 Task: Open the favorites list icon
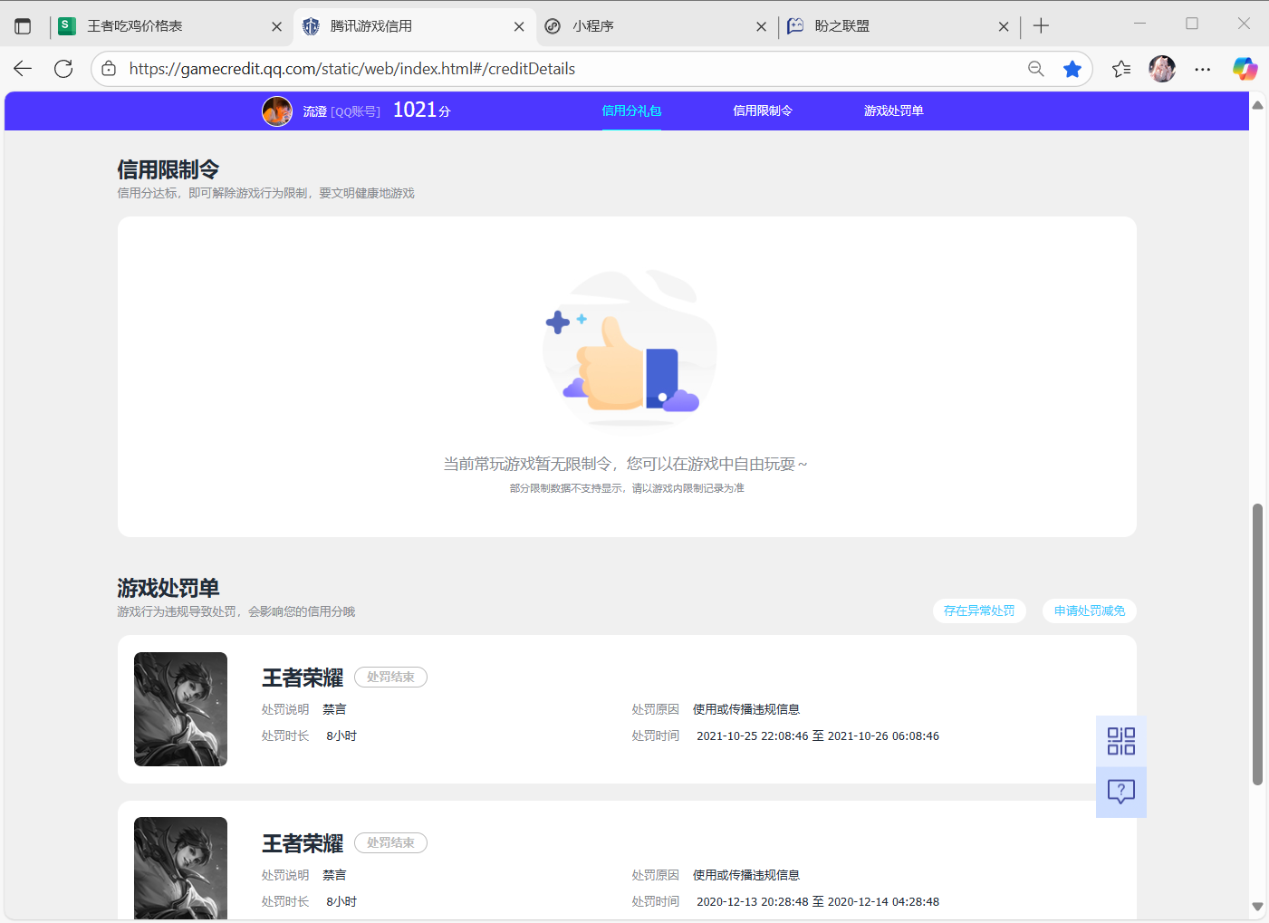[1121, 69]
